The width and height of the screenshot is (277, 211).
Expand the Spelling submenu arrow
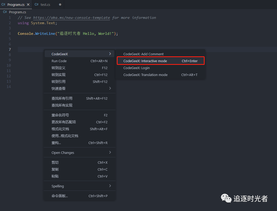pyautogui.click(x=110, y=186)
